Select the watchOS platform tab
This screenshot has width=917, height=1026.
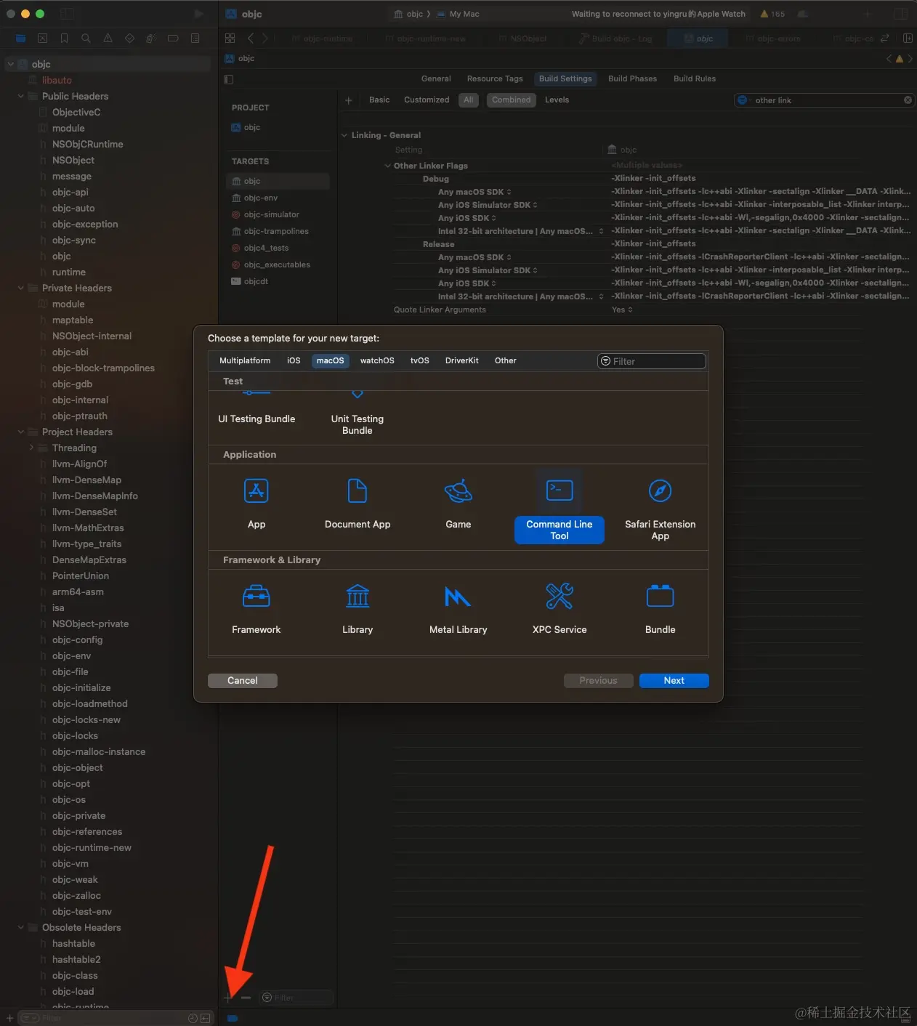(377, 361)
